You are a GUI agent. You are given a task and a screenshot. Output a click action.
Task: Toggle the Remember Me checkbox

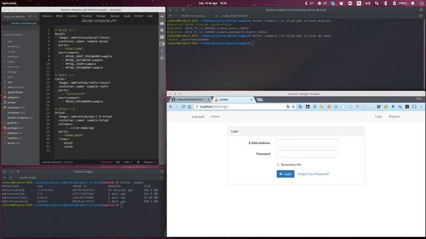(278, 165)
